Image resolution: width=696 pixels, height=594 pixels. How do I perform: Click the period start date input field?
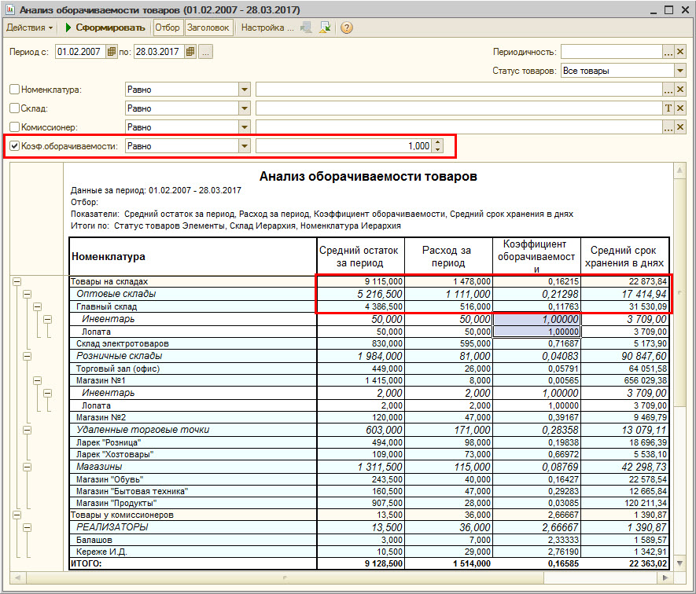click(79, 52)
